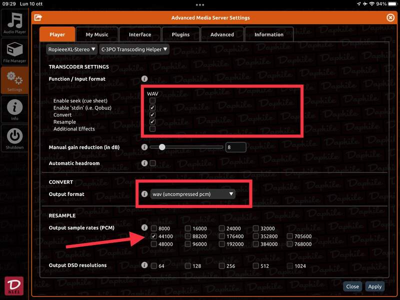Image resolution: width=400 pixels, height=300 pixels.
Task: Enable the seek (cue sheet) checkbox
Action: tap(152, 100)
